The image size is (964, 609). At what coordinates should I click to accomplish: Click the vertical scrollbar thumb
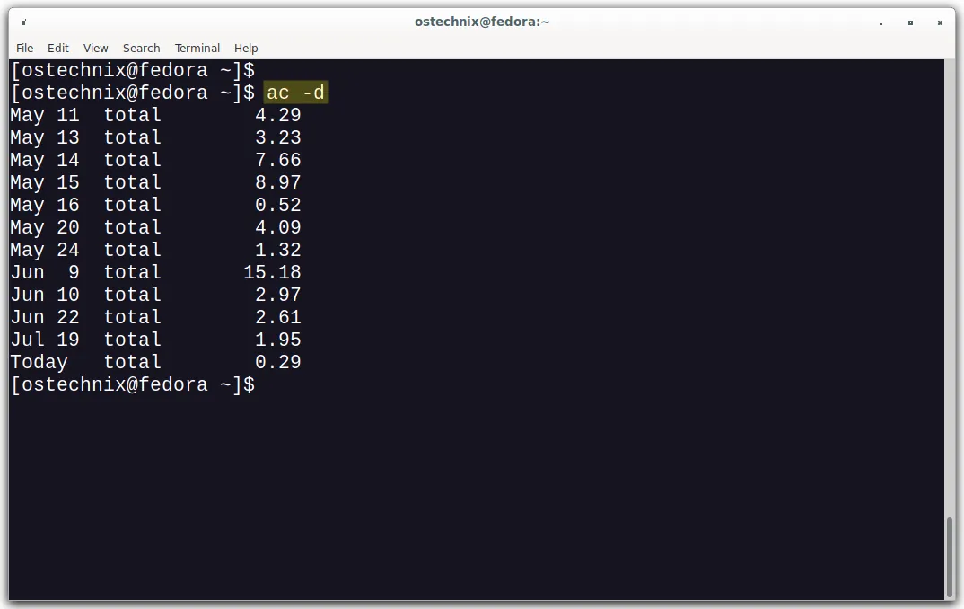[x=950, y=557]
